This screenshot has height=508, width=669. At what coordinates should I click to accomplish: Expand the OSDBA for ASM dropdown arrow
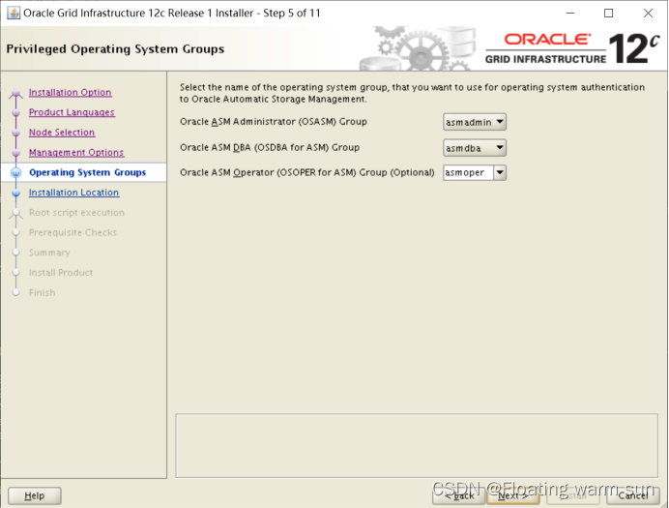(500, 148)
